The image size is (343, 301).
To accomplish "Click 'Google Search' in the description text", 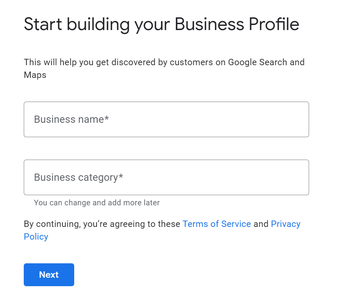I will click(257, 62).
